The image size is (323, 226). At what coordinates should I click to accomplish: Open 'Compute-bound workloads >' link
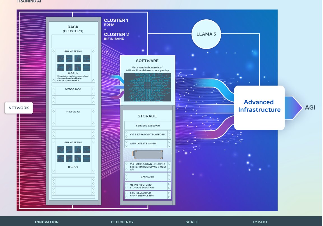click(x=70, y=78)
